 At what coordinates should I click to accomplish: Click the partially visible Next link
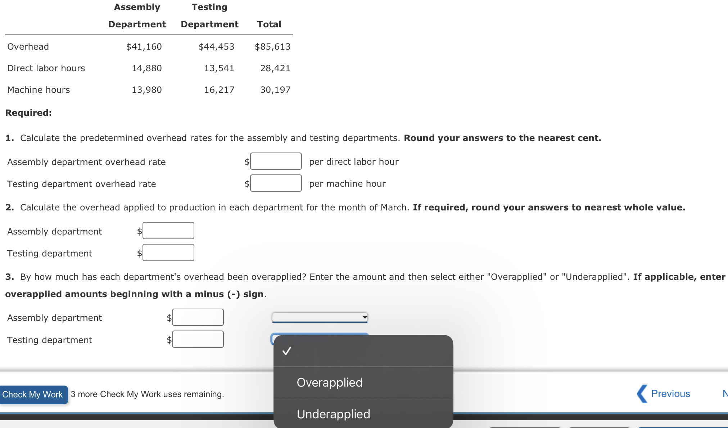pyautogui.click(x=725, y=394)
